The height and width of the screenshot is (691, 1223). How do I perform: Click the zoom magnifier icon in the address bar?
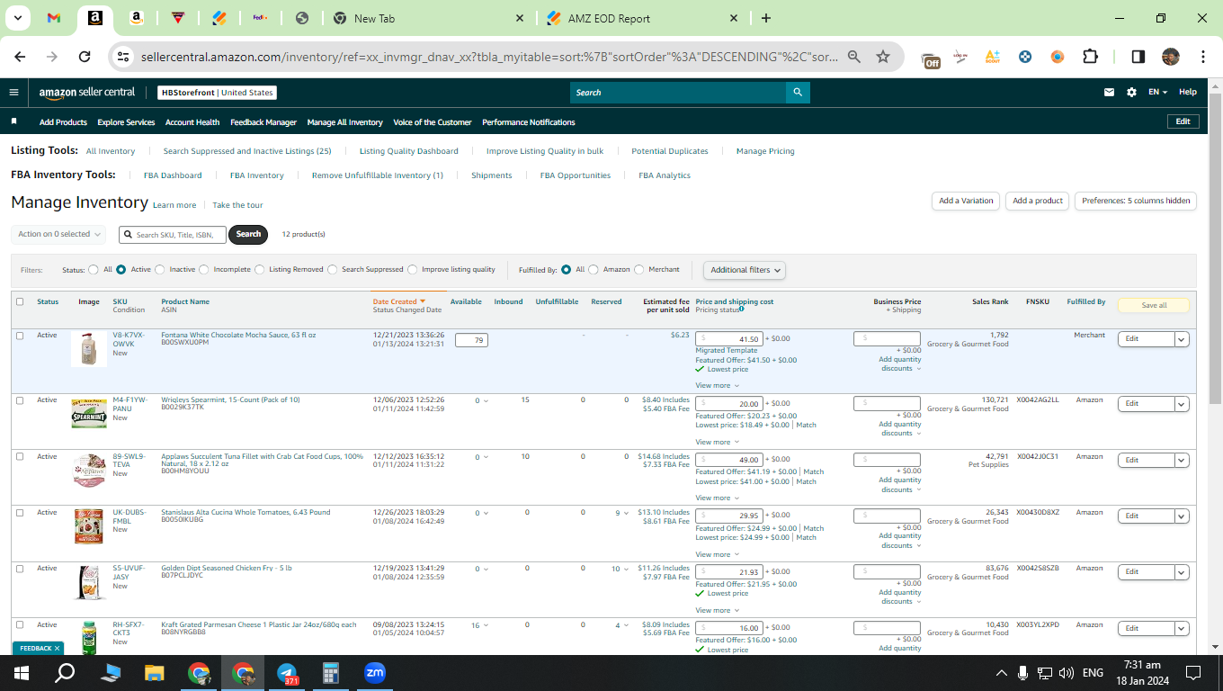[x=854, y=57]
